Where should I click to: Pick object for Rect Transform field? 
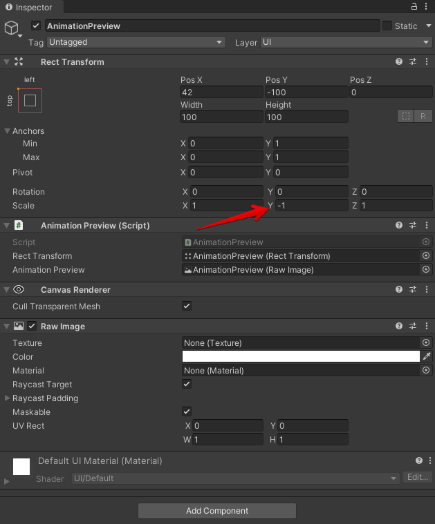coord(426,255)
